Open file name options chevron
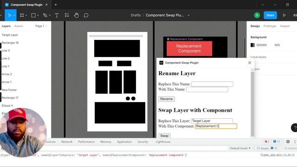This screenshot has height=167, width=297. 188,15
